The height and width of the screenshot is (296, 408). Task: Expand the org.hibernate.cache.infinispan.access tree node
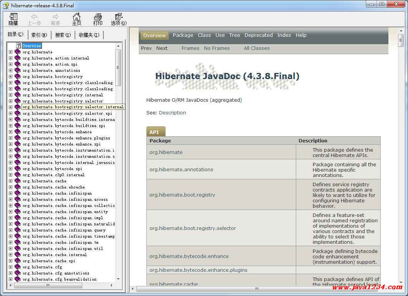pos(10,200)
